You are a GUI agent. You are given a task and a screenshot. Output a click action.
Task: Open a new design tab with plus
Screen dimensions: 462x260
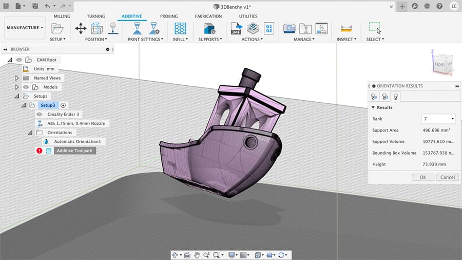coord(402,7)
